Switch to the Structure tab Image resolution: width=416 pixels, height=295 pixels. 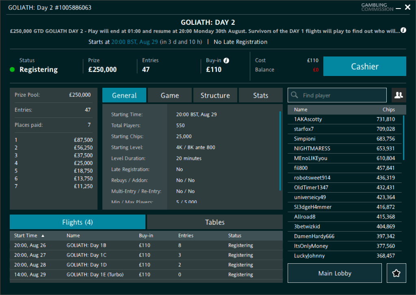215,95
